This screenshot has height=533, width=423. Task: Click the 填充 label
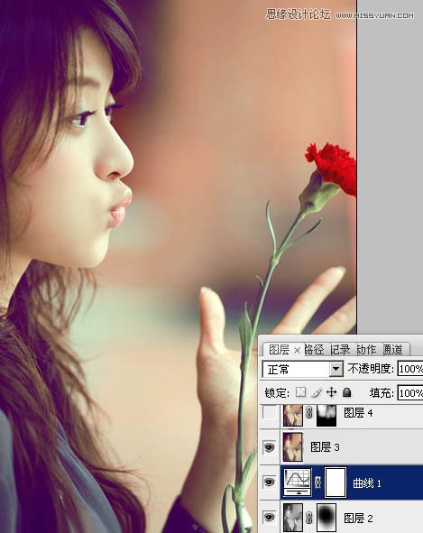[x=382, y=393]
